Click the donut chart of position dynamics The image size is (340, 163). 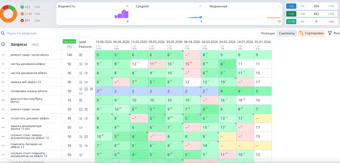pos(8,14)
